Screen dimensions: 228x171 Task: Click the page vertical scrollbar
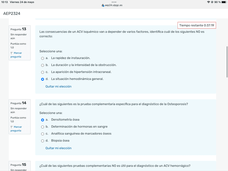pos(227,62)
